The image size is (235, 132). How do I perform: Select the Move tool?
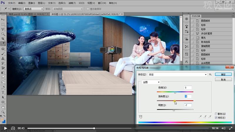pos(3,20)
